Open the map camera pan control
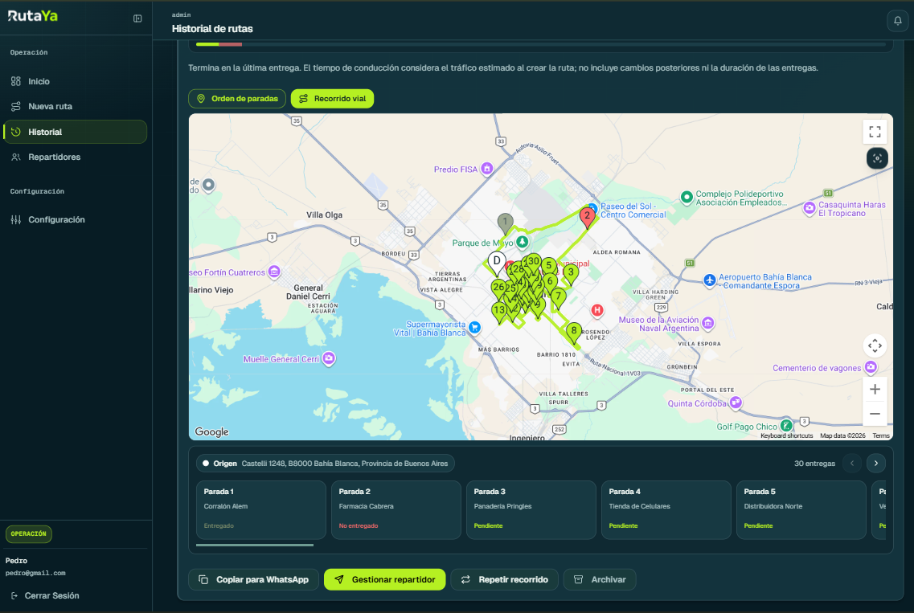Image resolution: width=914 pixels, height=613 pixels. [875, 345]
